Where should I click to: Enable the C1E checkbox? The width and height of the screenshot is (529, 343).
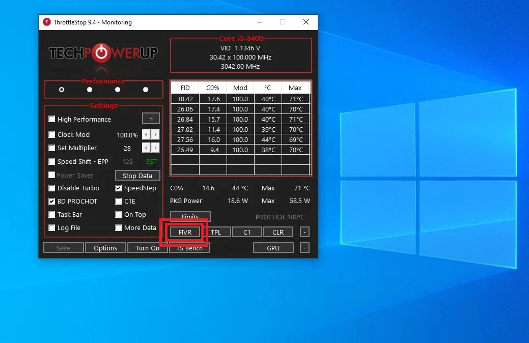(x=119, y=202)
